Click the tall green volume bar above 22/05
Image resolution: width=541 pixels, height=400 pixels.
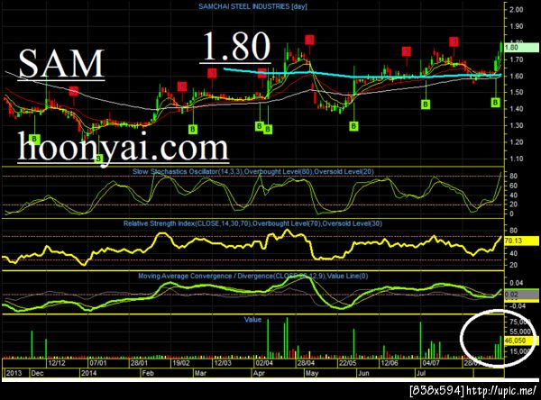(x=354, y=343)
